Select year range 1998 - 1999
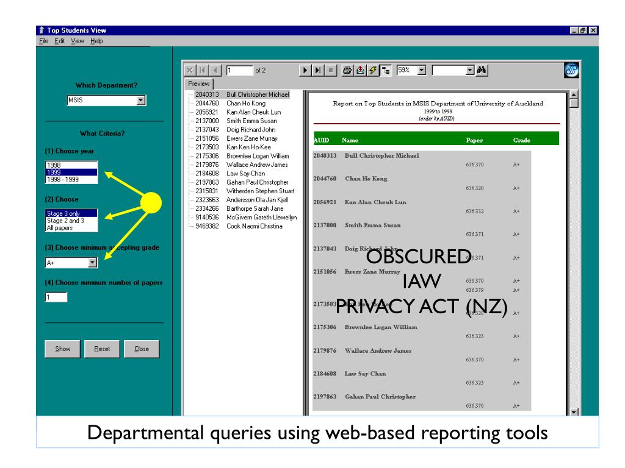This screenshot has height=468, width=625. (71, 180)
